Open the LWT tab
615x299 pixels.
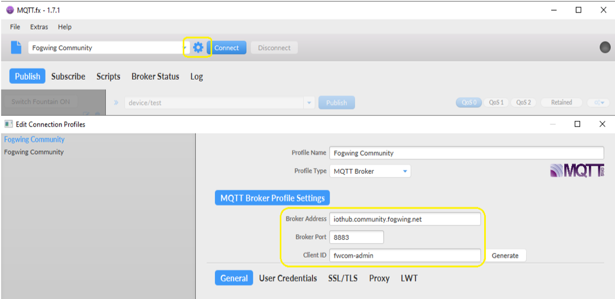tap(409, 278)
